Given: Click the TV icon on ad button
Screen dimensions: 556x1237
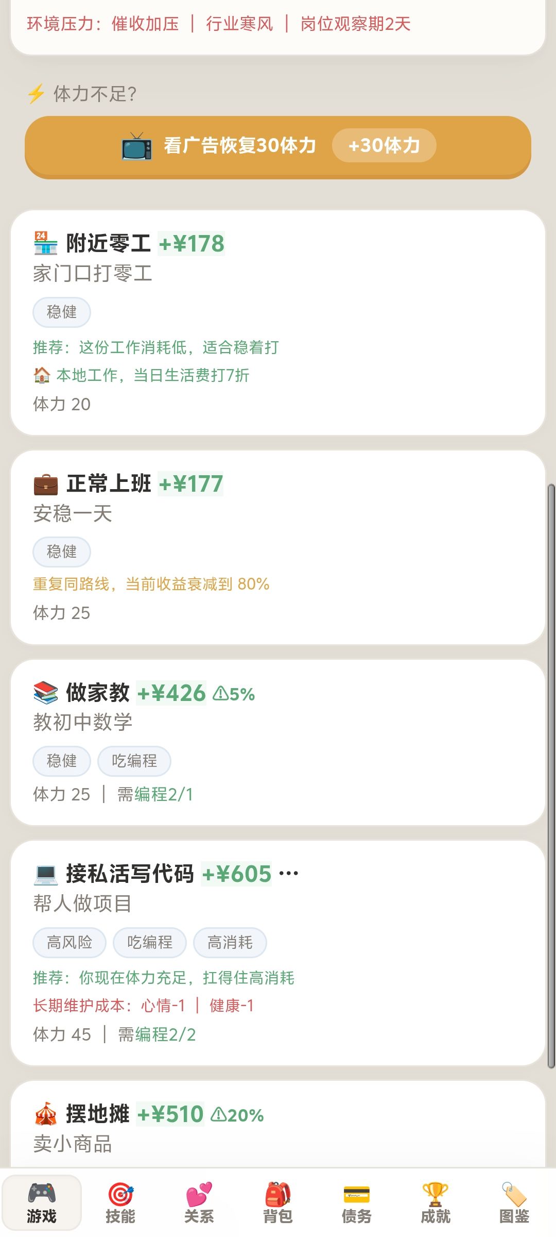Looking at the screenshot, I should coord(136,146).
